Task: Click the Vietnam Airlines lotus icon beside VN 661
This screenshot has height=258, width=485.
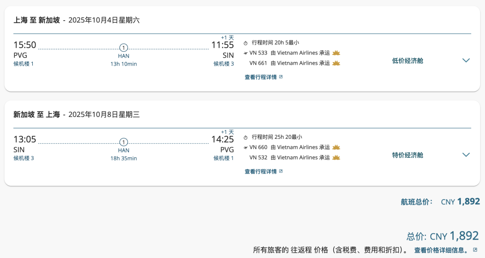Action: [x=336, y=63]
